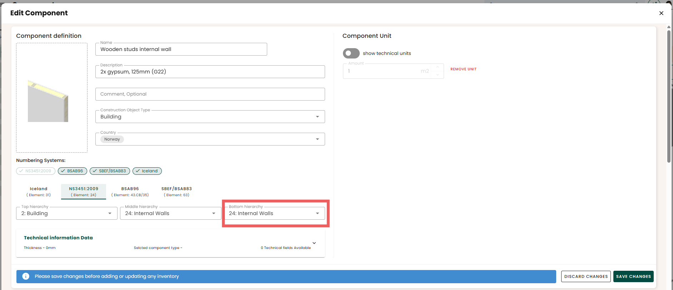This screenshot has height=290, width=673.
Task: Switch to the Iceland element tab
Action: point(39,192)
